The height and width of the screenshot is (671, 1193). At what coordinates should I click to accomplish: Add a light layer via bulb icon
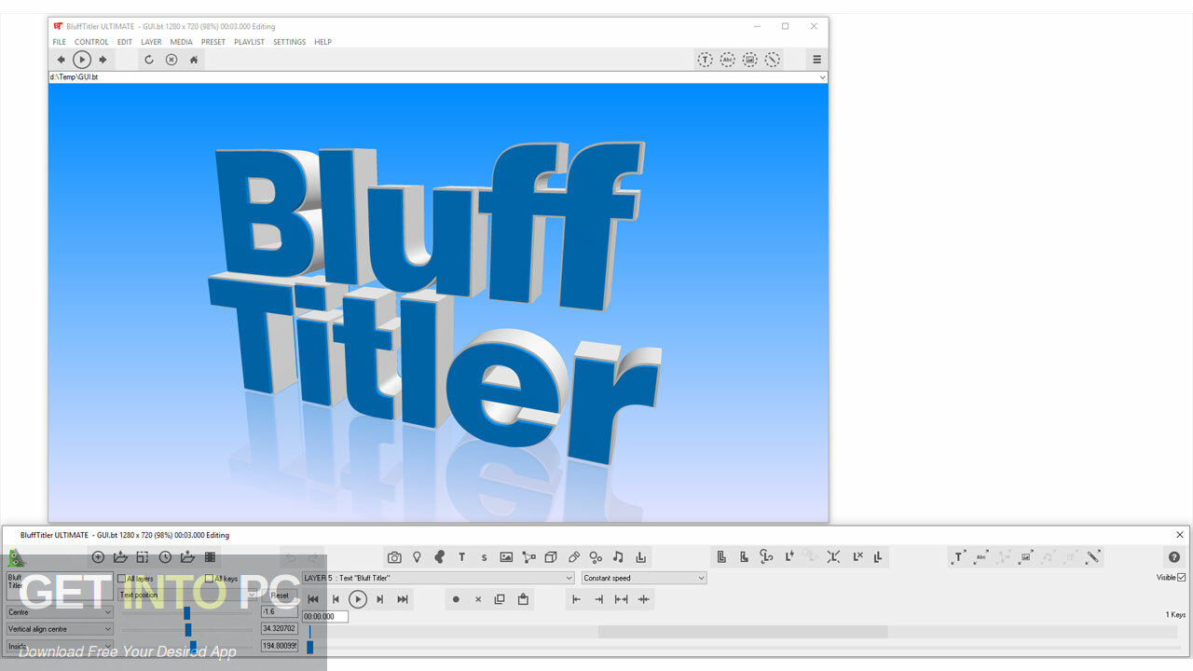[417, 557]
